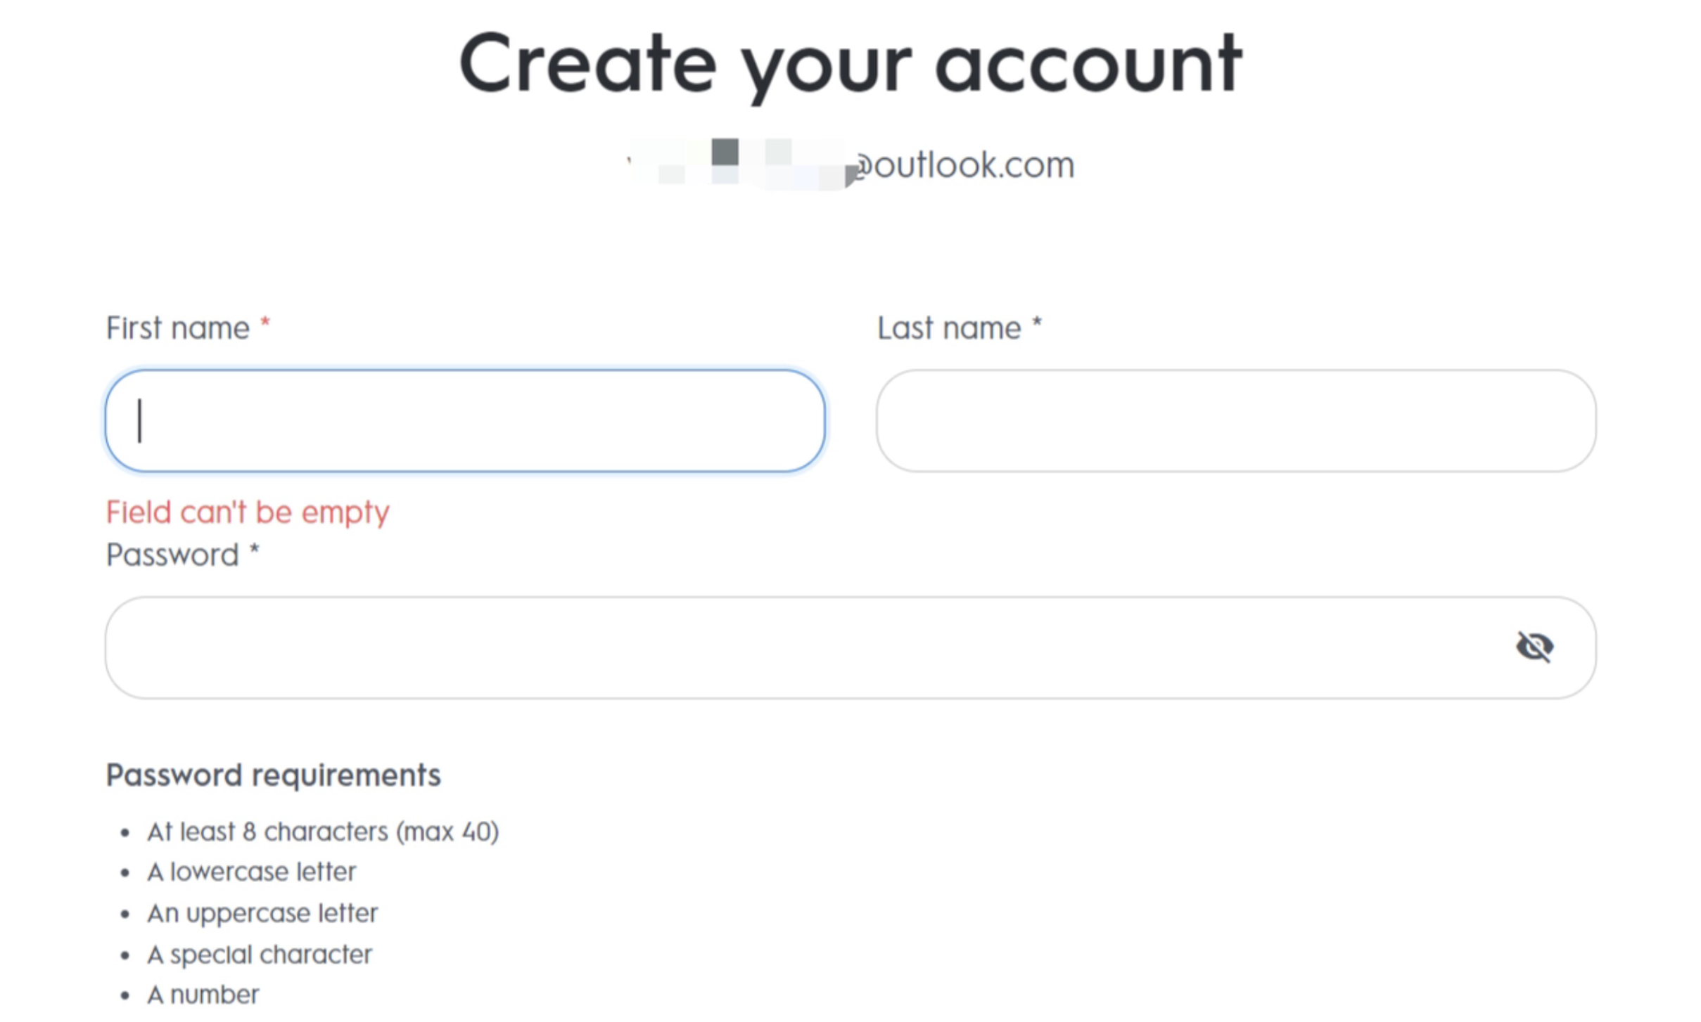1701x1022 pixels.
Task: Click the "An uppercase letter" requirement
Action: tap(262, 914)
